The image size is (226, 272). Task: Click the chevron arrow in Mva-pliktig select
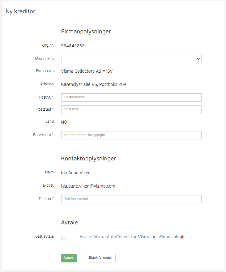click(x=198, y=59)
